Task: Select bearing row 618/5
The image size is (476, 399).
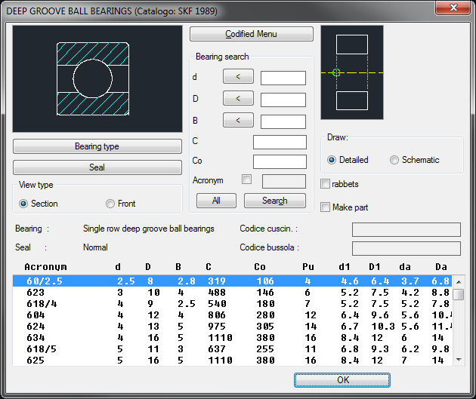Action: click(x=232, y=349)
